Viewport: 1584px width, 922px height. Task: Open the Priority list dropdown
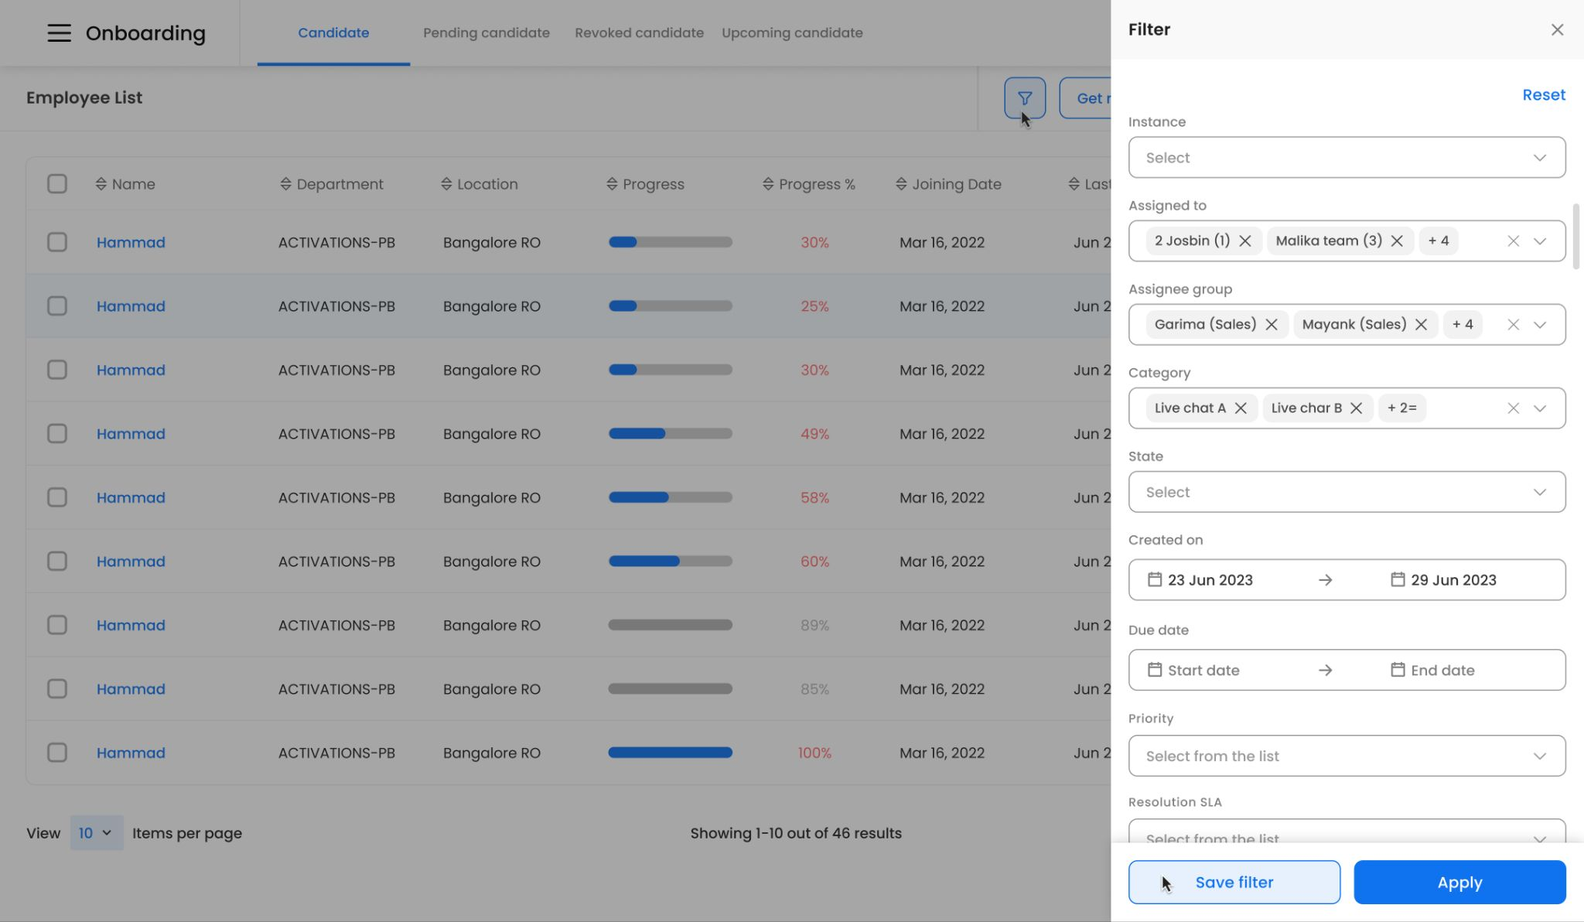[1347, 756]
